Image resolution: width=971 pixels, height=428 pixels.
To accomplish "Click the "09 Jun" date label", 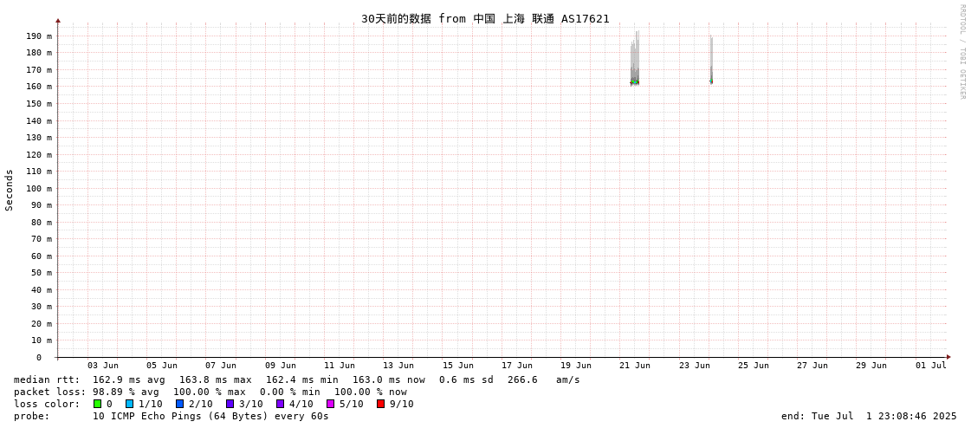I will [x=280, y=366].
